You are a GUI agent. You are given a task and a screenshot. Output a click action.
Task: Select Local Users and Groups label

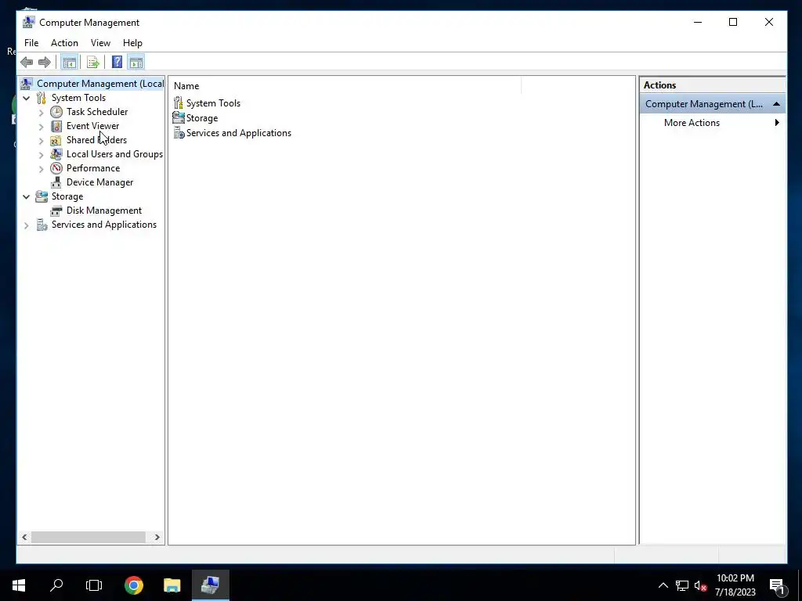coord(114,154)
